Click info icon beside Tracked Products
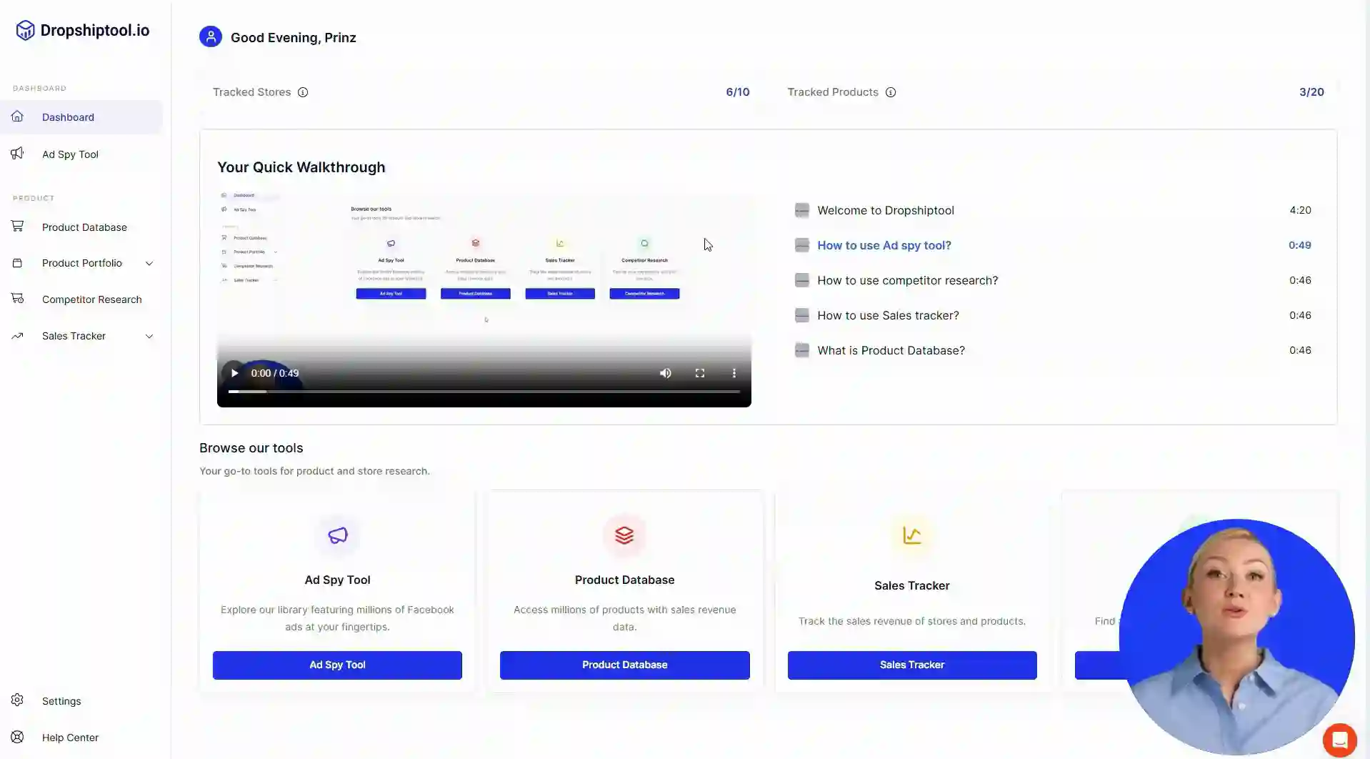The image size is (1370, 759). [x=891, y=92]
